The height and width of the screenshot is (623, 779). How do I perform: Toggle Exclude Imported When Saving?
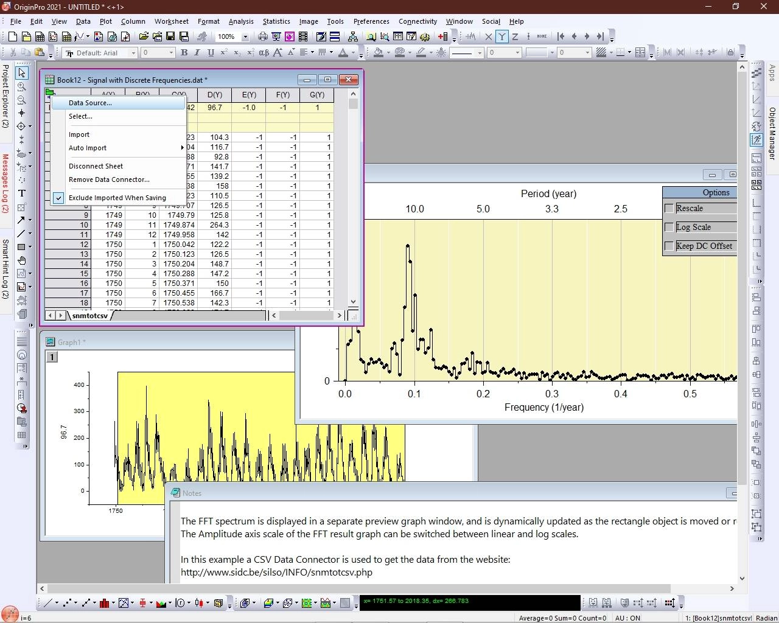[117, 198]
